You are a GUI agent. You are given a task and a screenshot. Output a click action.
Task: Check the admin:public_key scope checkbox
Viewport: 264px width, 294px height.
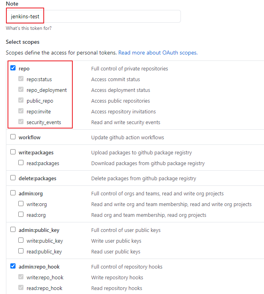[x=13, y=229]
